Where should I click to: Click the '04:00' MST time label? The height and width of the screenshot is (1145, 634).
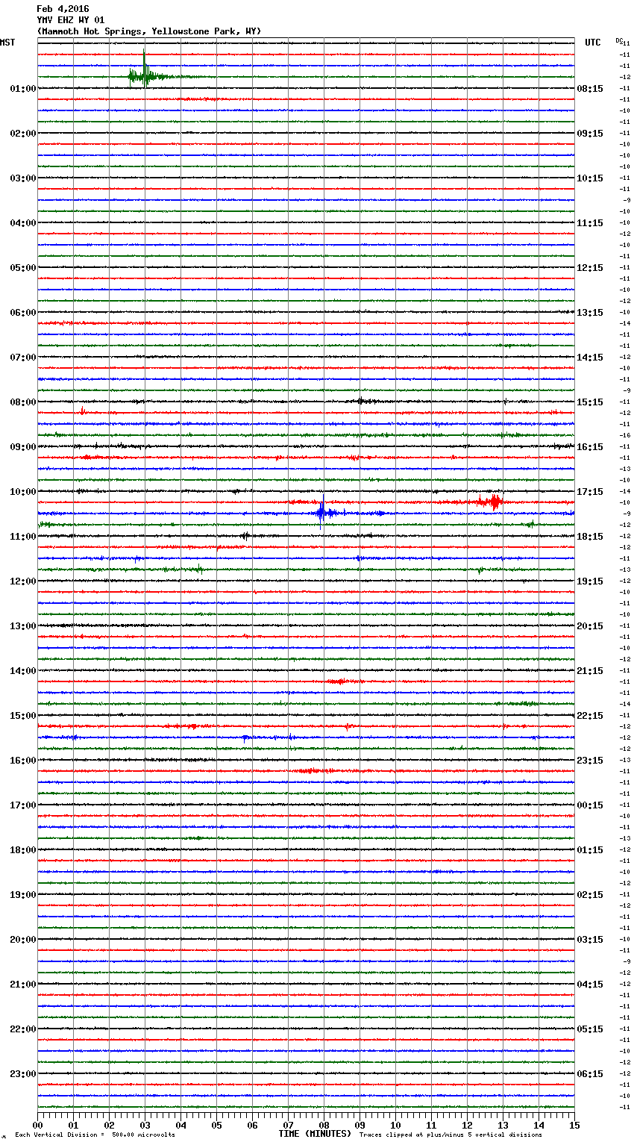point(23,223)
